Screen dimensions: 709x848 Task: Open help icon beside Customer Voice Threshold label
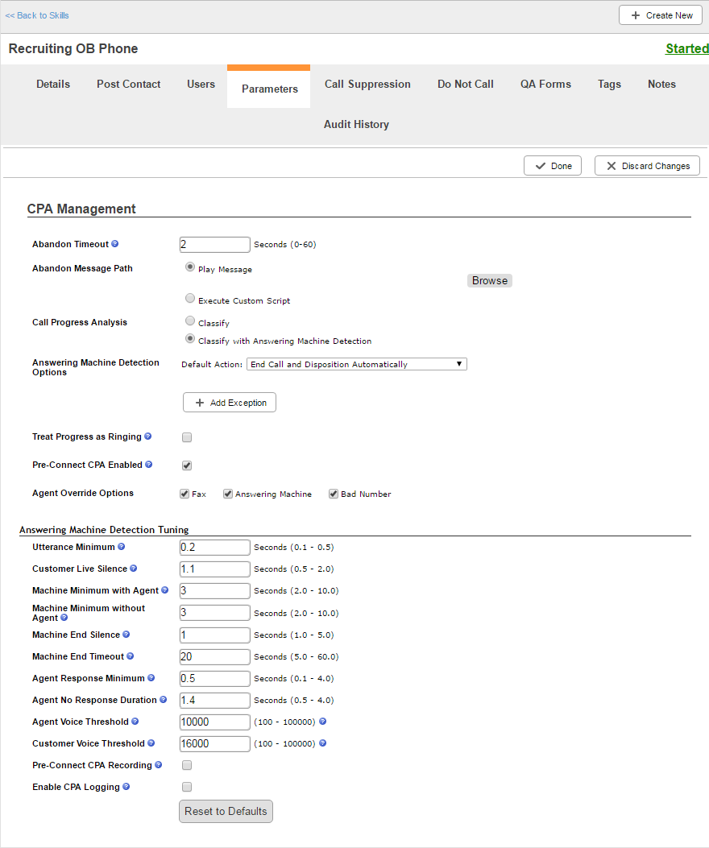[151, 743]
